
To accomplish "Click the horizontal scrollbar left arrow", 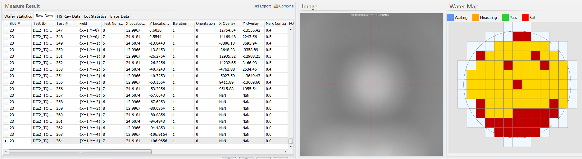I will click(6, 152).
